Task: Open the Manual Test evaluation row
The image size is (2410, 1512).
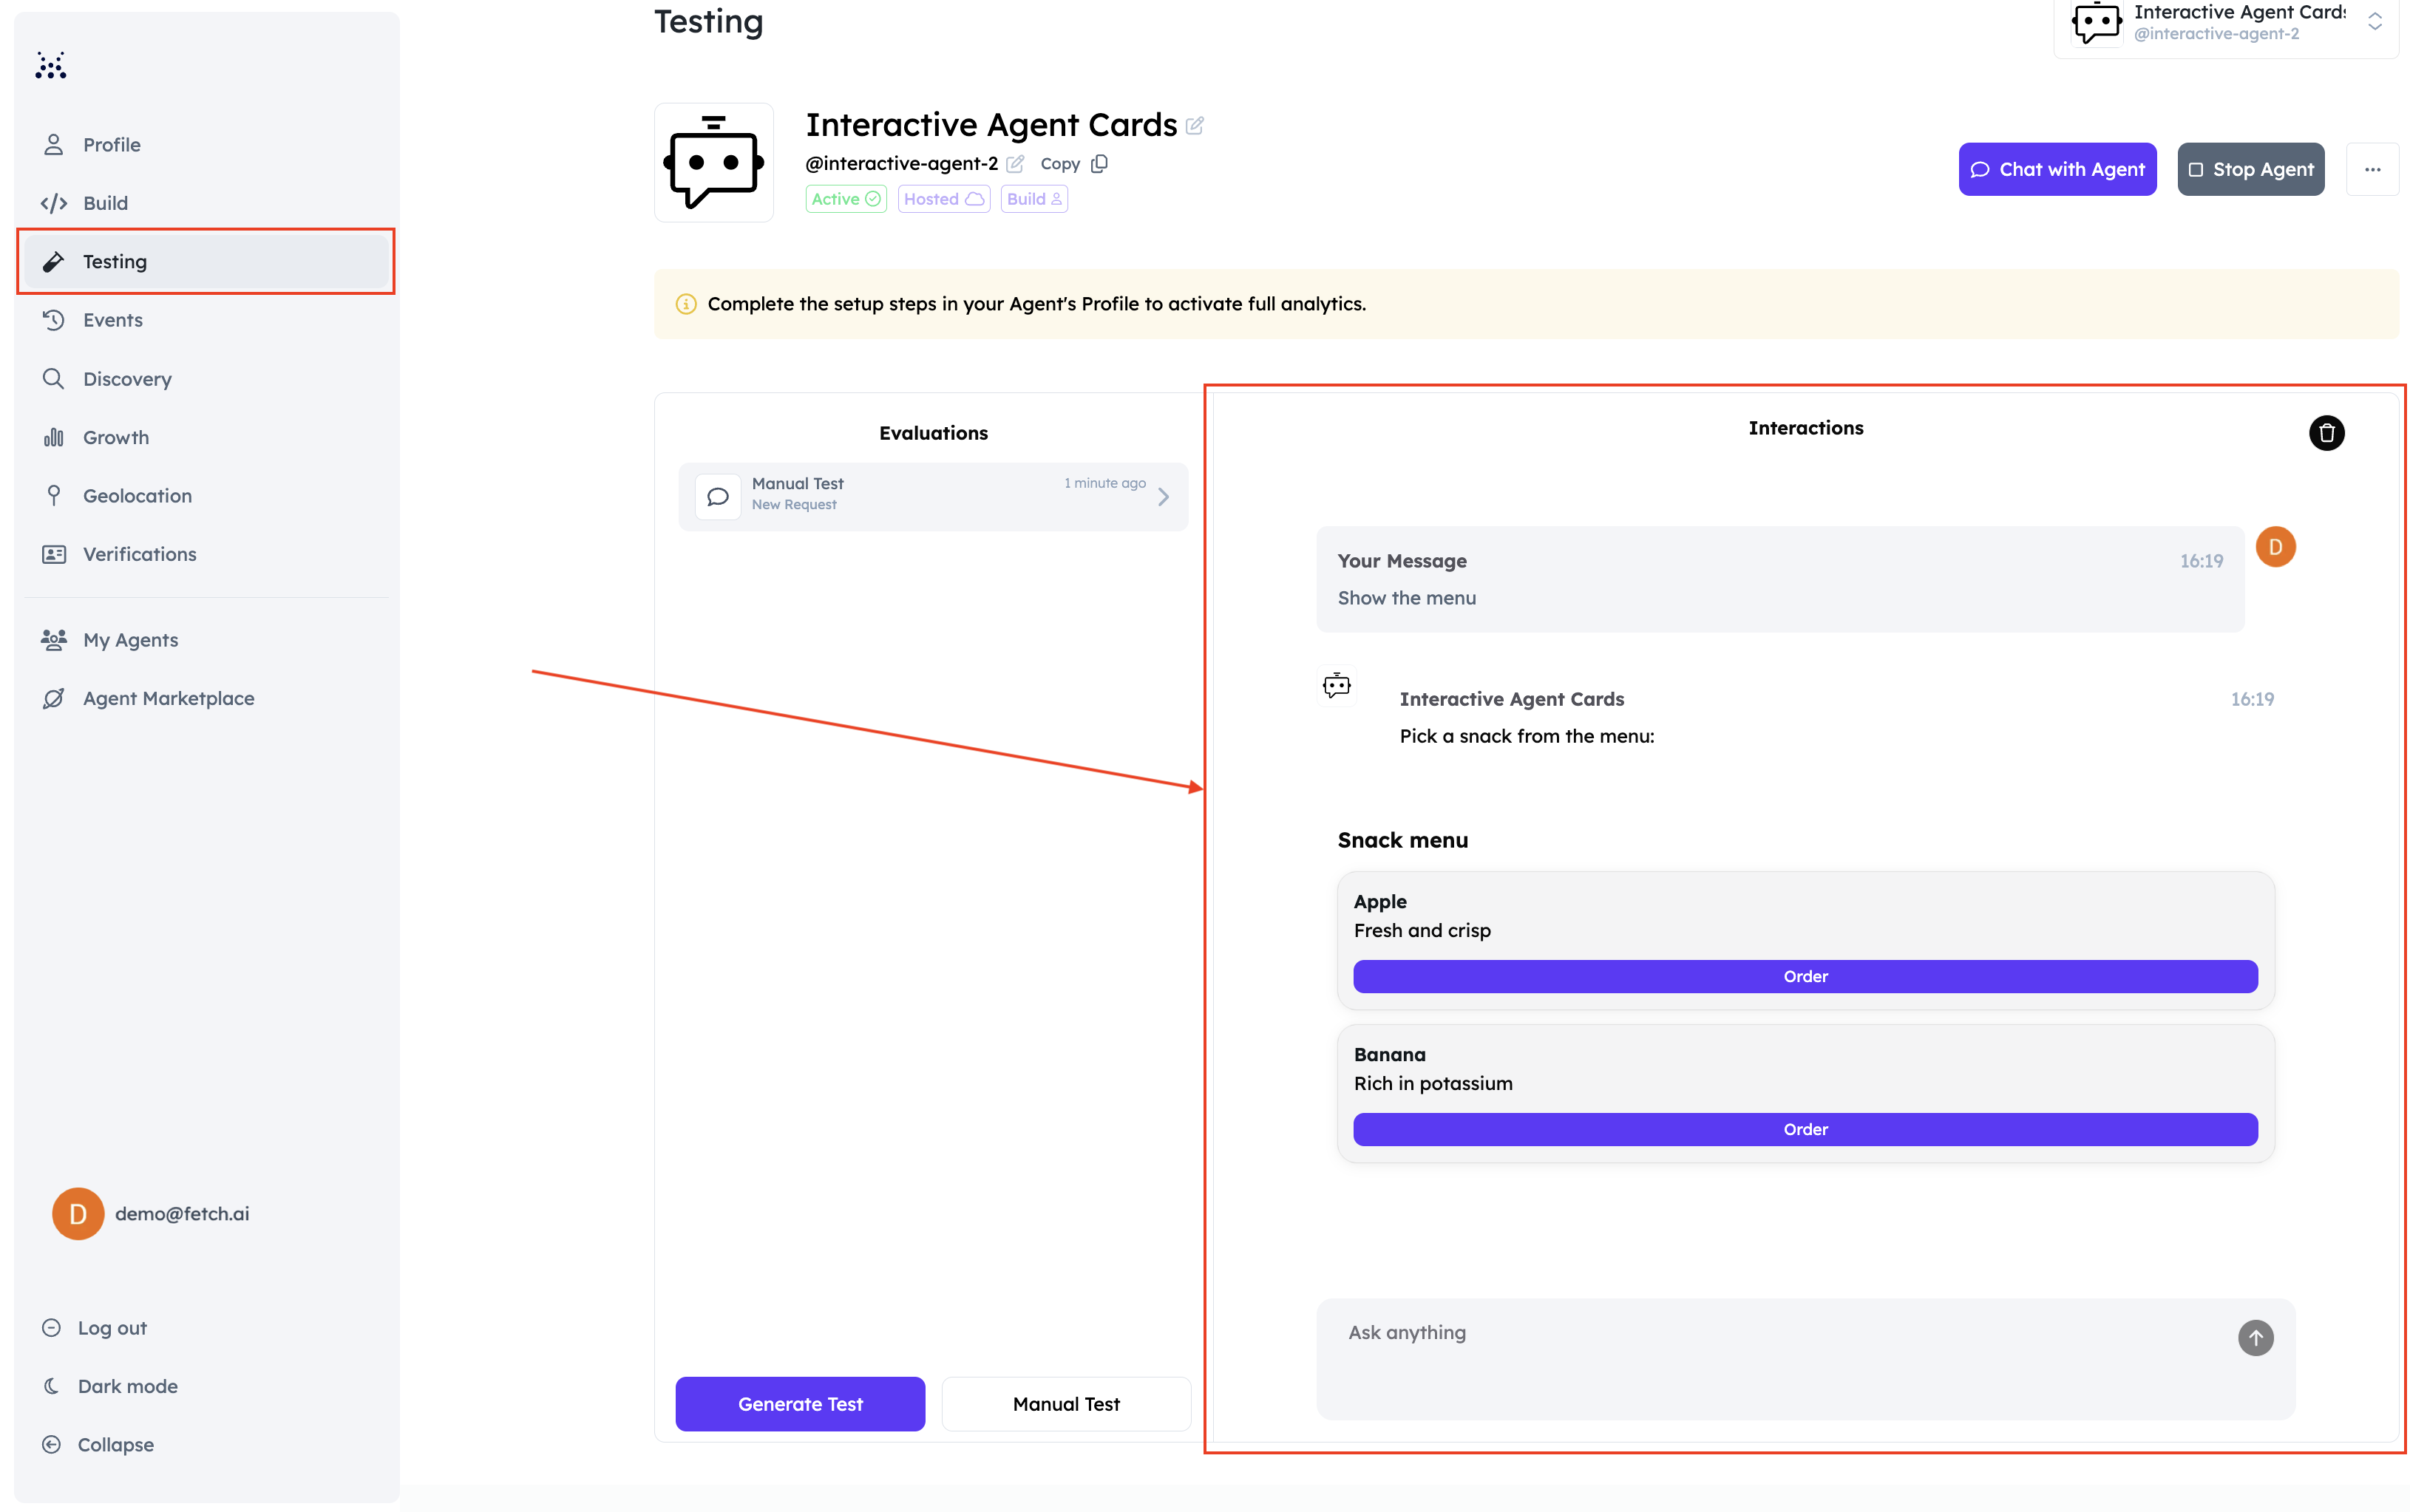Action: tap(932, 496)
